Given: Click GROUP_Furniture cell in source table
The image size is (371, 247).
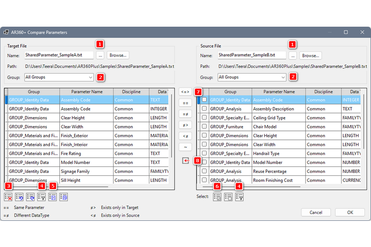Looking at the screenshot, I should [230, 126].
